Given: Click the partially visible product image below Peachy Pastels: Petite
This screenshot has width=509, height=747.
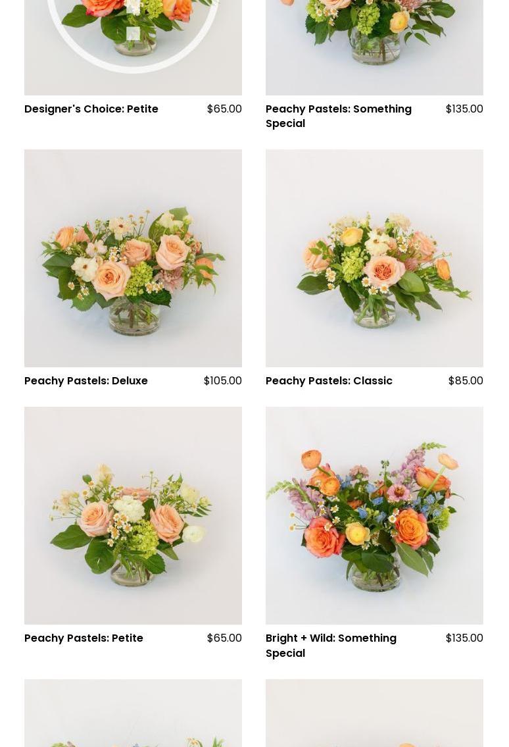Looking at the screenshot, I should click(133, 713).
